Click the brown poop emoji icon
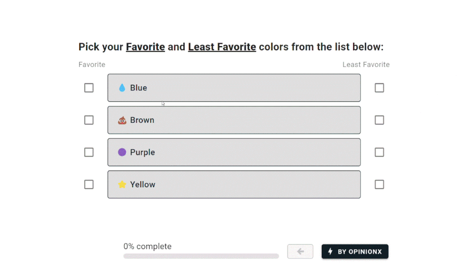 122,120
